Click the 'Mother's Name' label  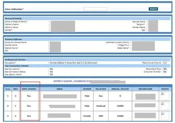[x=12, y=24]
